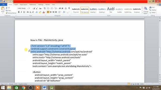Open the File tab

tap(4, 4)
